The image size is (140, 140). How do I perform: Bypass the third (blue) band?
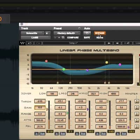83,134
